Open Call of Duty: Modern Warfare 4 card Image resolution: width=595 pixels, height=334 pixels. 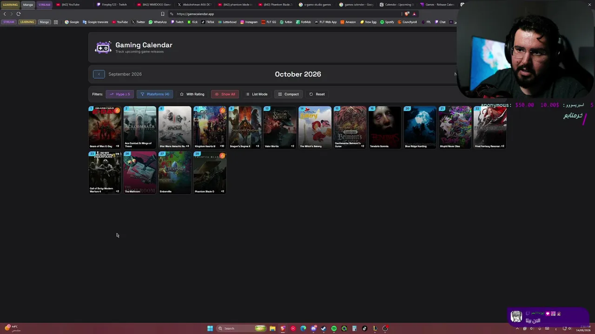point(105,173)
